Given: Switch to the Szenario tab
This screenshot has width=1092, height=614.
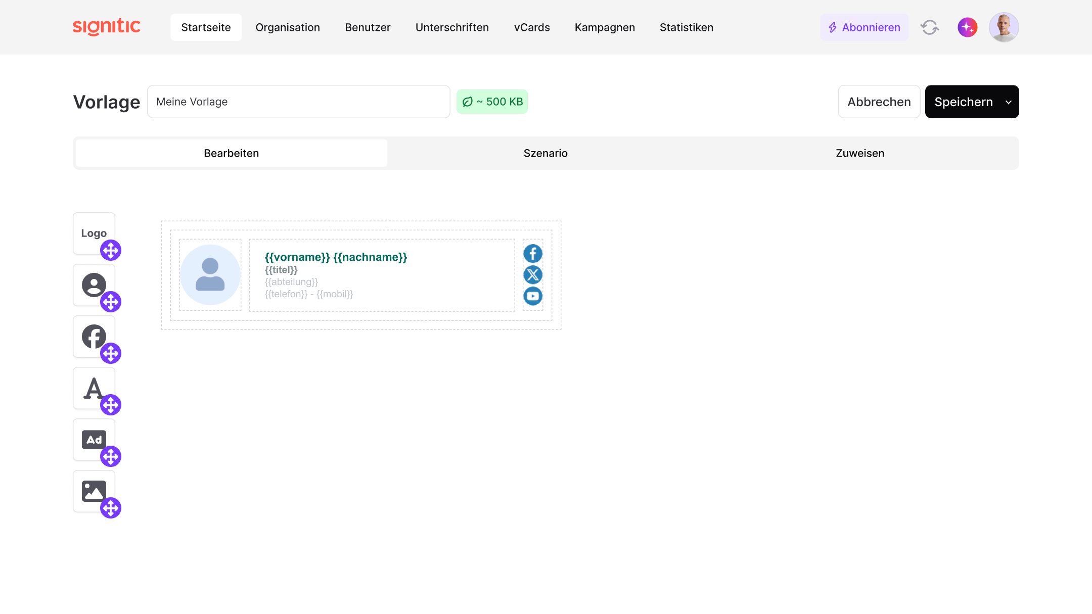Looking at the screenshot, I should [545, 153].
